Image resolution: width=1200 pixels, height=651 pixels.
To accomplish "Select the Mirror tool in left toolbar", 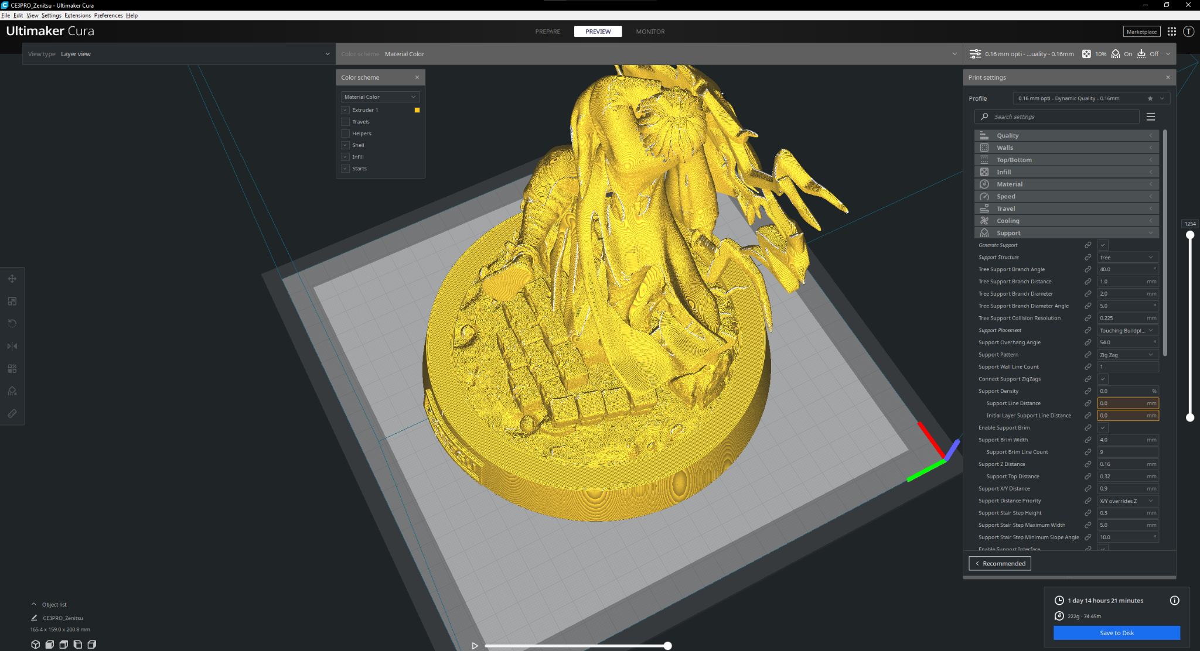I will pyautogui.click(x=12, y=346).
